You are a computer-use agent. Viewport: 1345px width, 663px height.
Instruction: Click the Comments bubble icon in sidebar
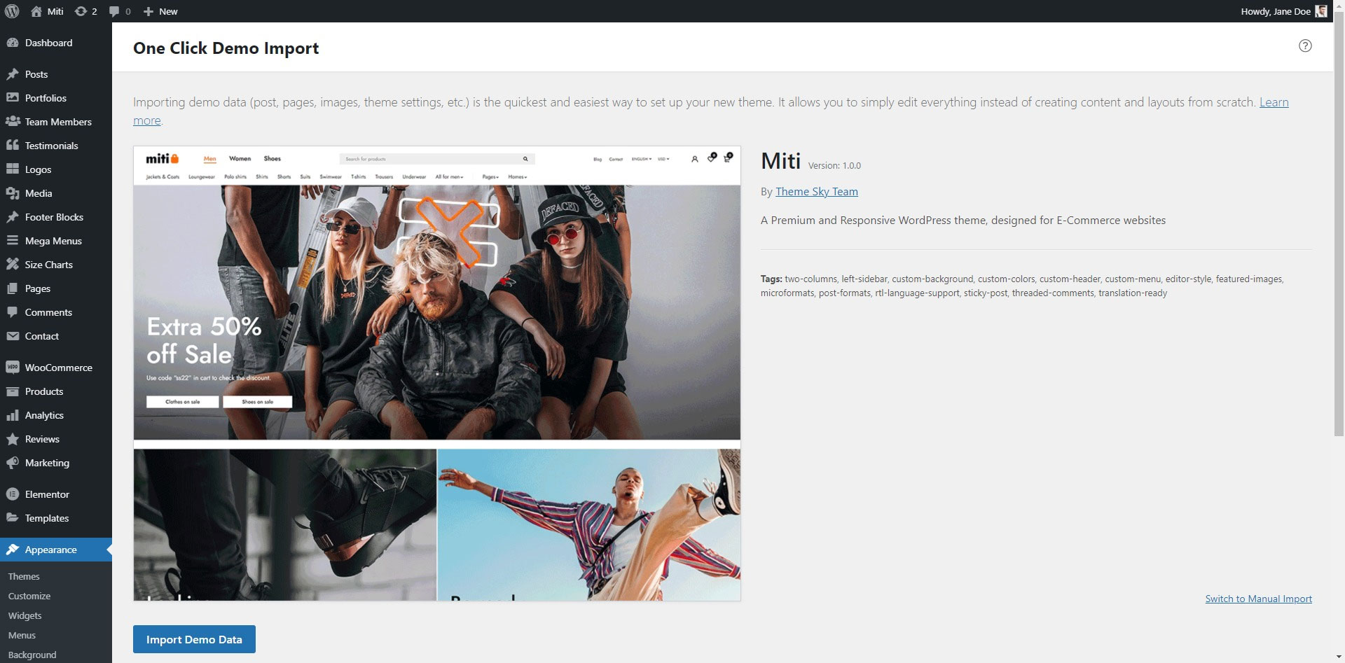click(12, 312)
